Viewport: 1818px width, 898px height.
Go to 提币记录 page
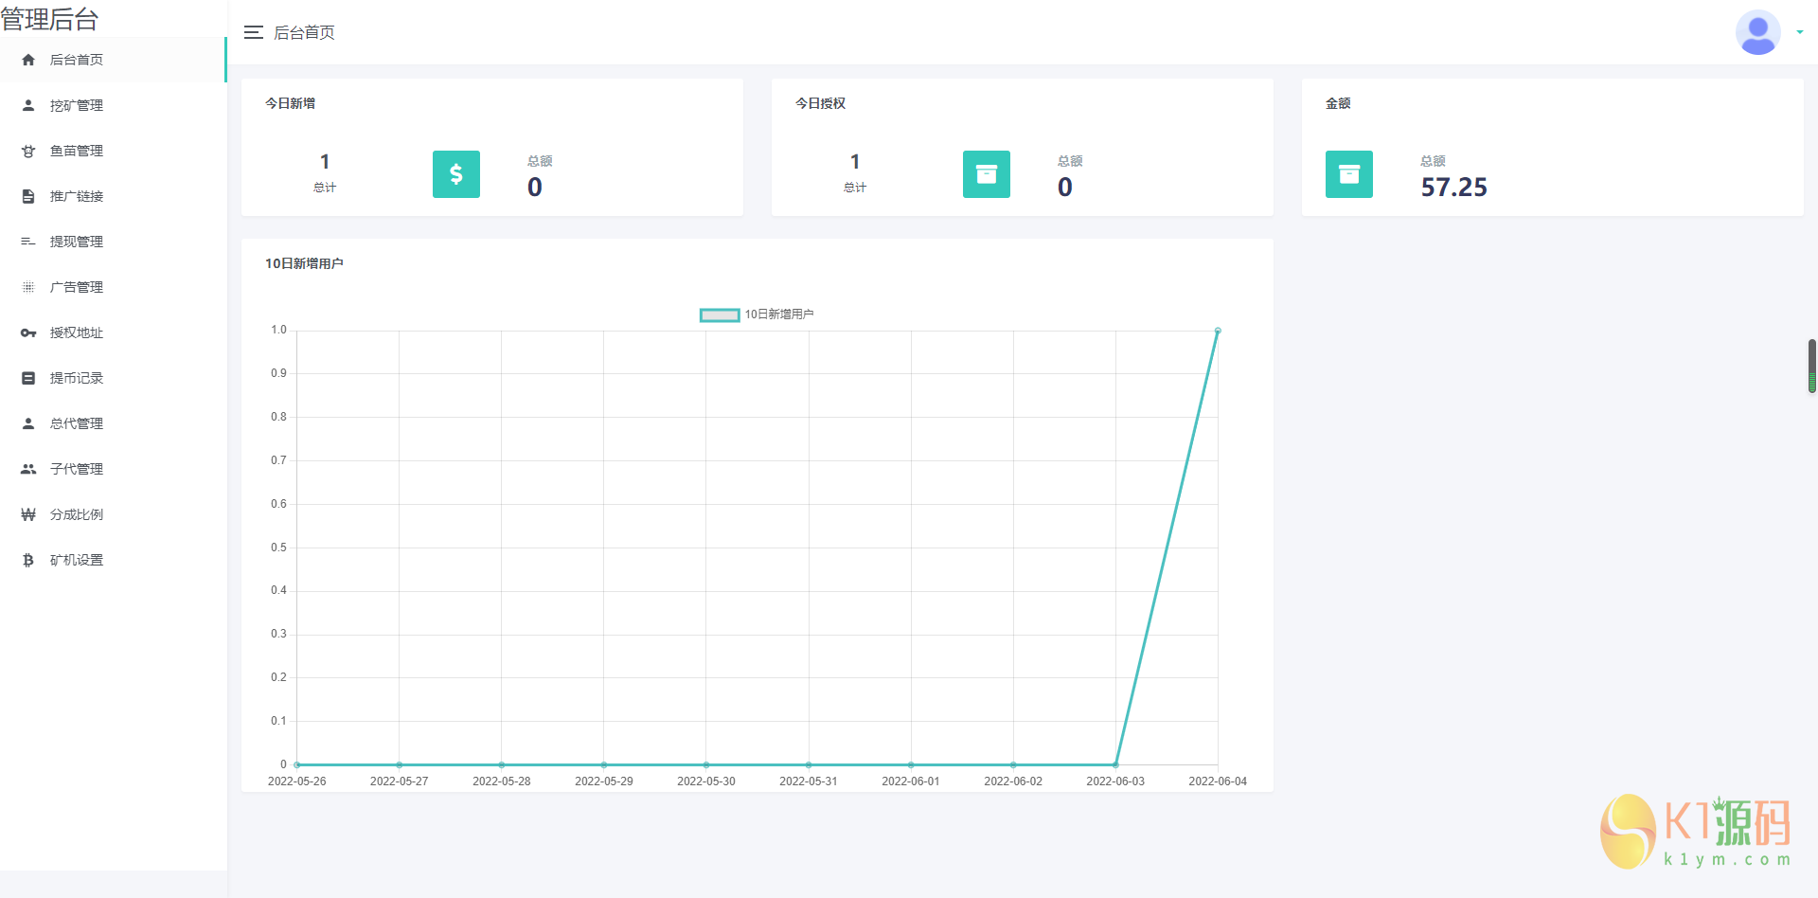point(113,378)
